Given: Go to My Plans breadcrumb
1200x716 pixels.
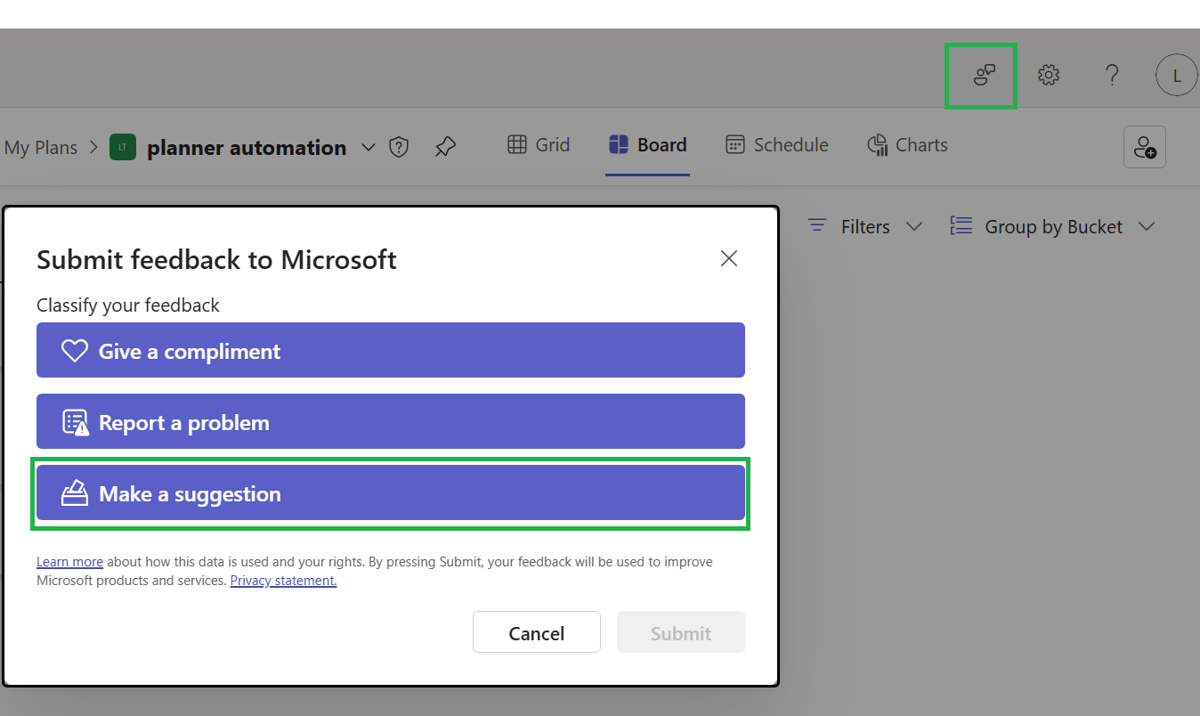Looking at the screenshot, I should pyautogui.click(x=41, y=148).
